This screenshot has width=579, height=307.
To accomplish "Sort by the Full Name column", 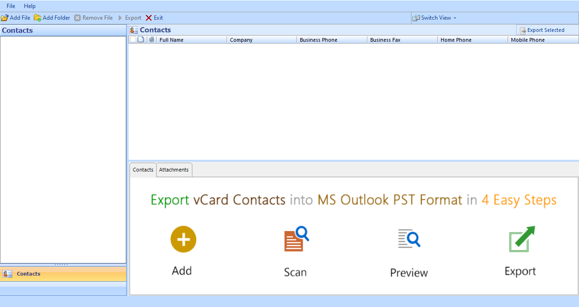I will coord(191,40).
